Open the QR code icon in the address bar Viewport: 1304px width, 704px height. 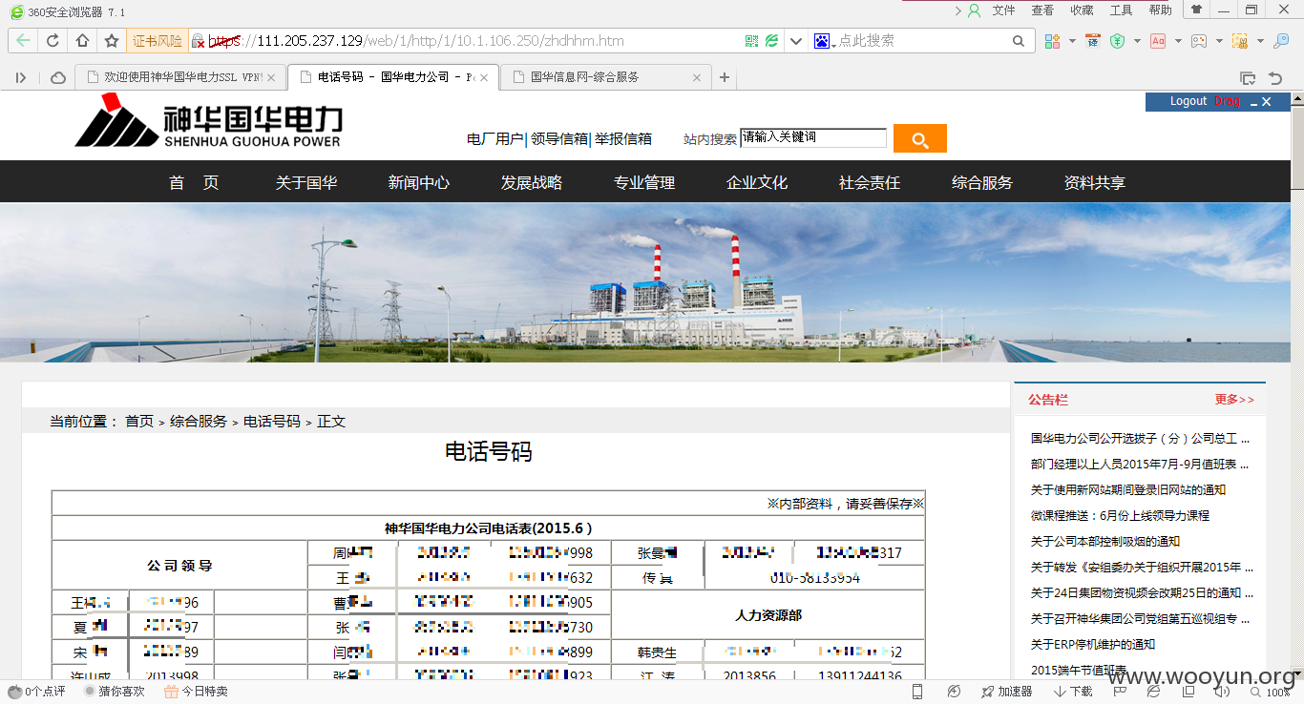(x=752, y=41)
